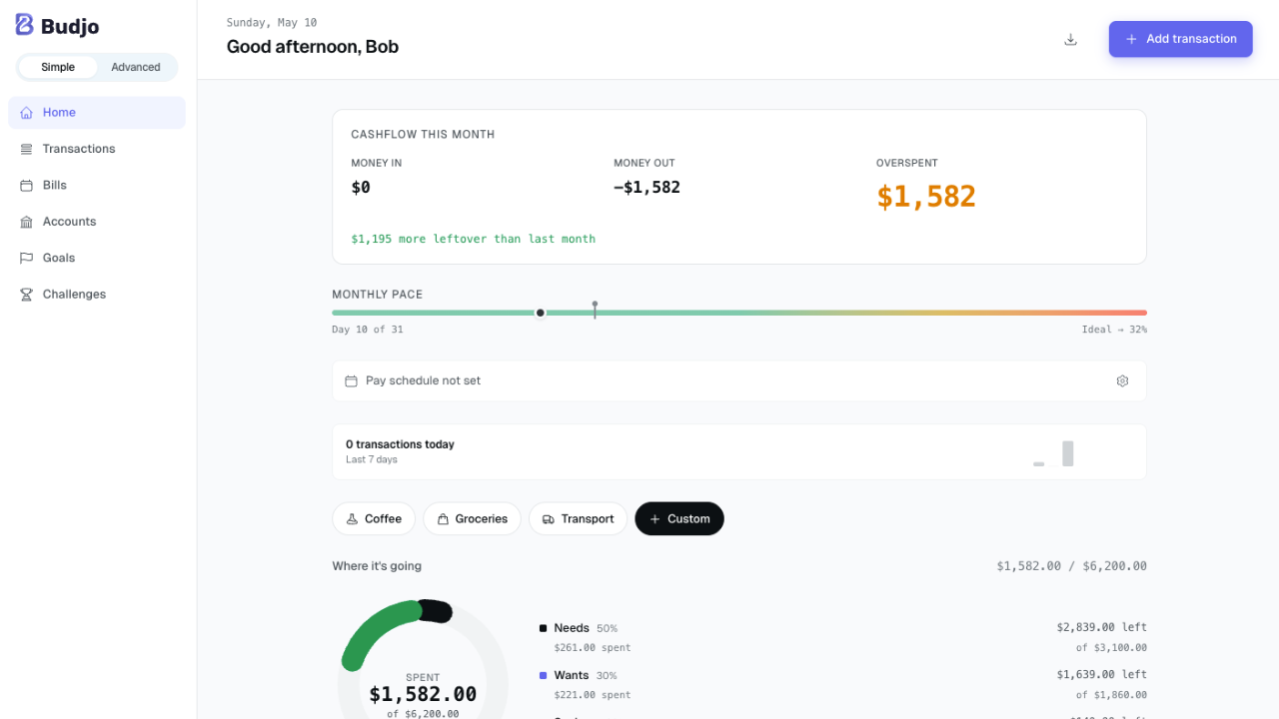Go to Challenges

[97, 295]
